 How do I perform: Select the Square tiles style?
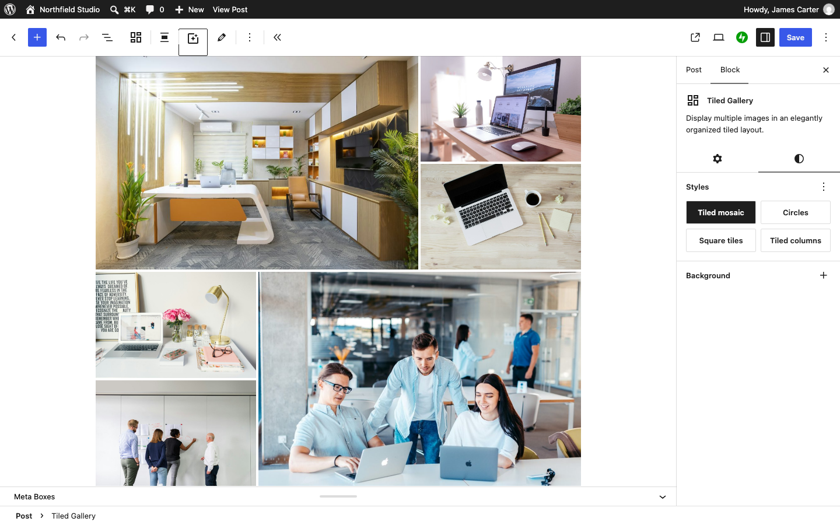(x=721, y=240)
